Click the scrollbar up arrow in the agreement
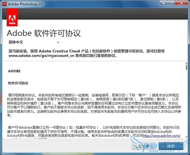The height and width of the screenshot is (155, 190). point(186,63)
